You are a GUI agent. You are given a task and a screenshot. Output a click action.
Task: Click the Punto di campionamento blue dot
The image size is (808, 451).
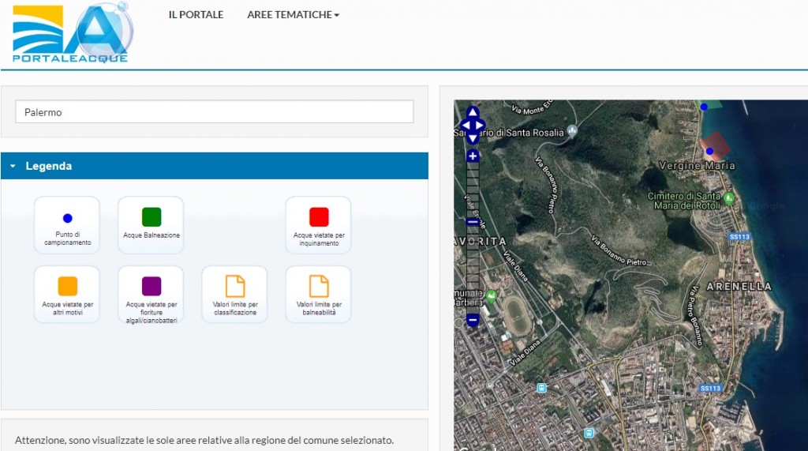pos(67,218)
